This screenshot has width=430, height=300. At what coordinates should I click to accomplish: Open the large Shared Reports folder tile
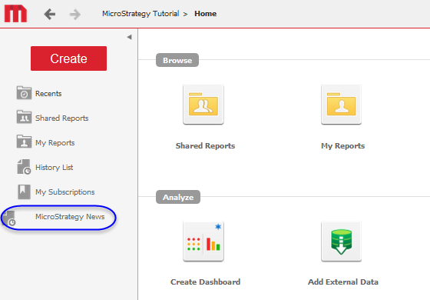(203, 105)
